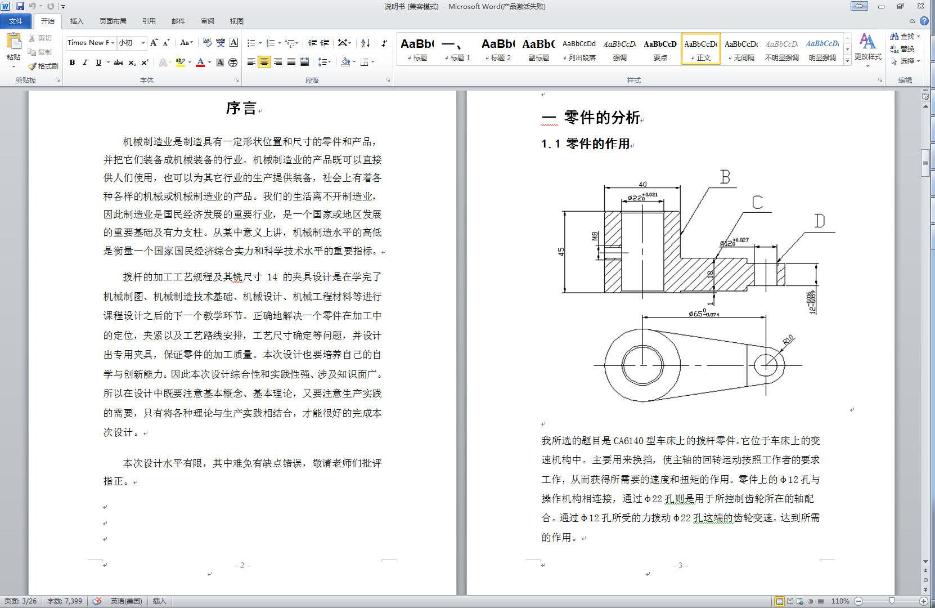Image resolution: width=935 pixels, height=608 pixels.
Task: Click the Undo arrow in Quick Access Toolbar
Action: point(33,6)
